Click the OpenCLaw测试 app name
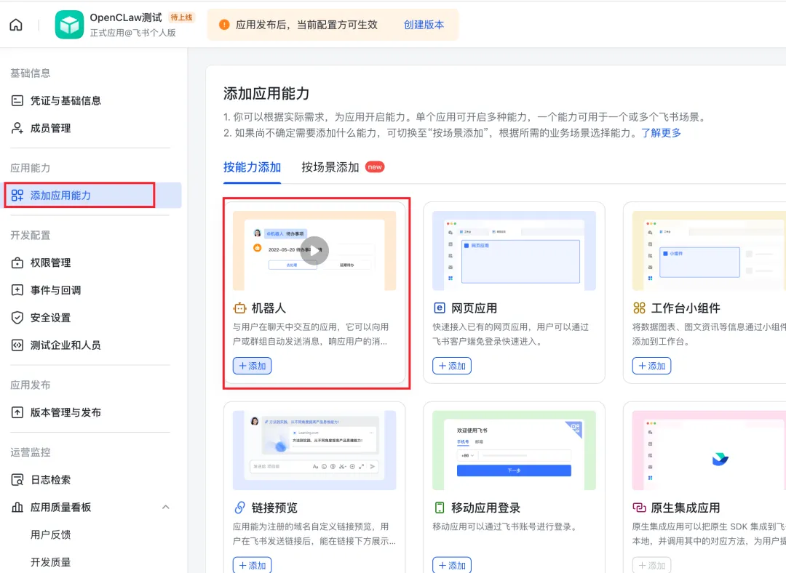This screenshot has width=786, height=573. [126, 17]
